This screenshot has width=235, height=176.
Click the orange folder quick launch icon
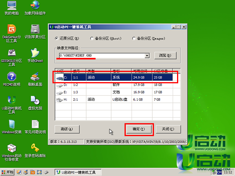(x=33, y=172)
